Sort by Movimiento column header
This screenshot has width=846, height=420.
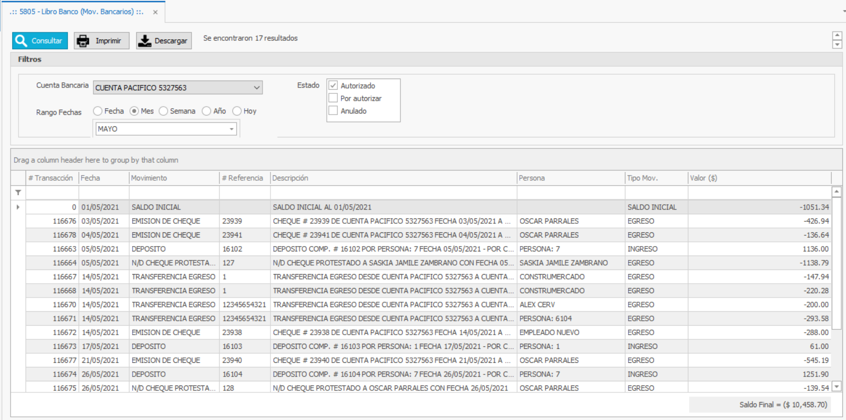point(174,178)
